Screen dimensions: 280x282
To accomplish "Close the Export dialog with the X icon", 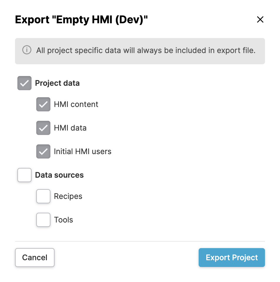I will 260,19.
